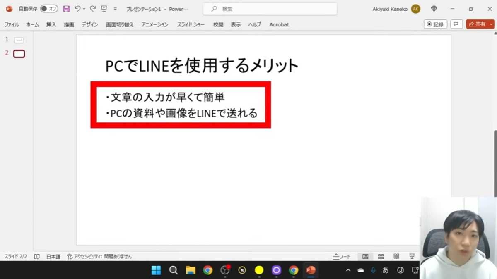Image resolution: width=497 pixels, height=279 pixels.
Task: Click the 記録 record button
Action: [x=435, y=24]
